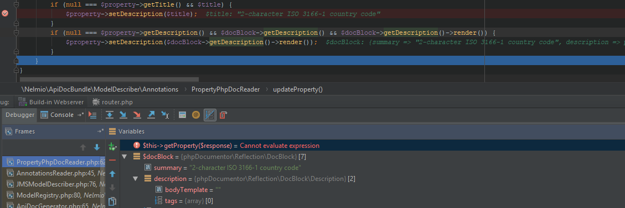Toggle the highlighted sort-values debugger toolbar icon
625x208 pixels.
pos(210,115)
